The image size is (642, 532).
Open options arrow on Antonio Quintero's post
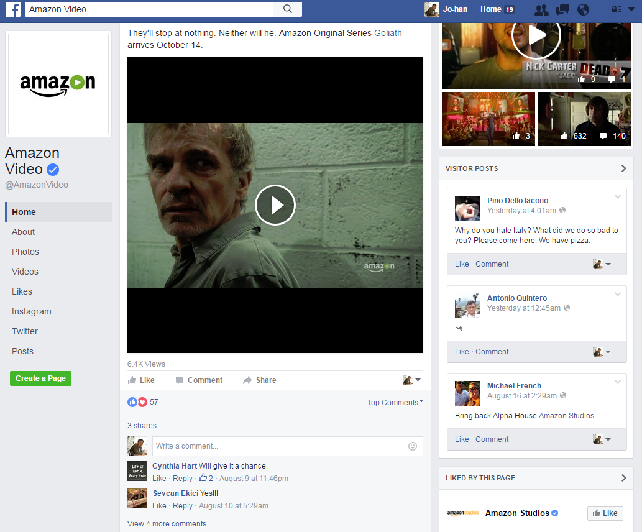[x=617, y=294]
